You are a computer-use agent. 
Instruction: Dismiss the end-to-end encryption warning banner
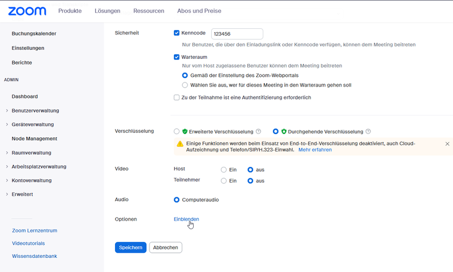pos(447,144)
